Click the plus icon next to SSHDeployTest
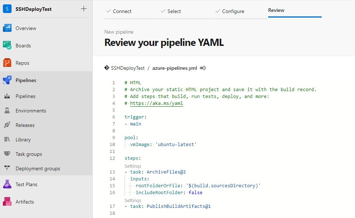 [x=84, y=9]
